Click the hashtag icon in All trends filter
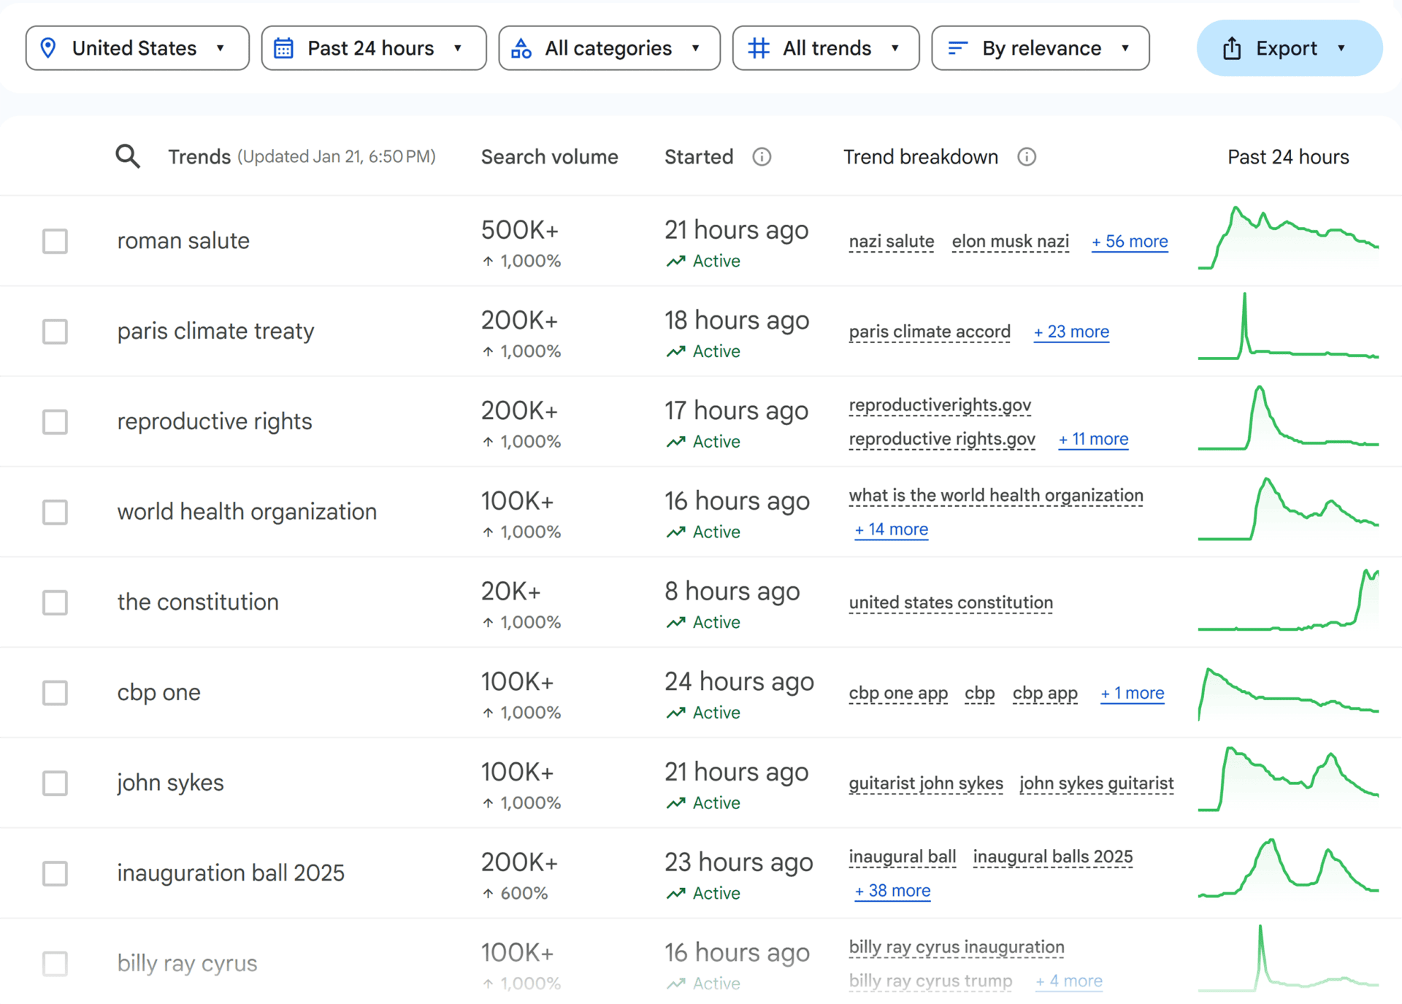The height and width of the screenshot is (1004, 1402). 759,48
